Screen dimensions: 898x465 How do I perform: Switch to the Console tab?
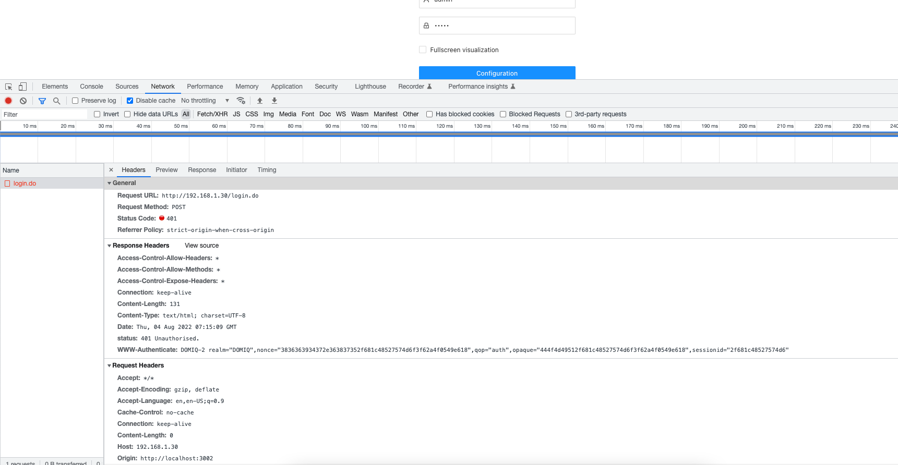pos(91,87)
